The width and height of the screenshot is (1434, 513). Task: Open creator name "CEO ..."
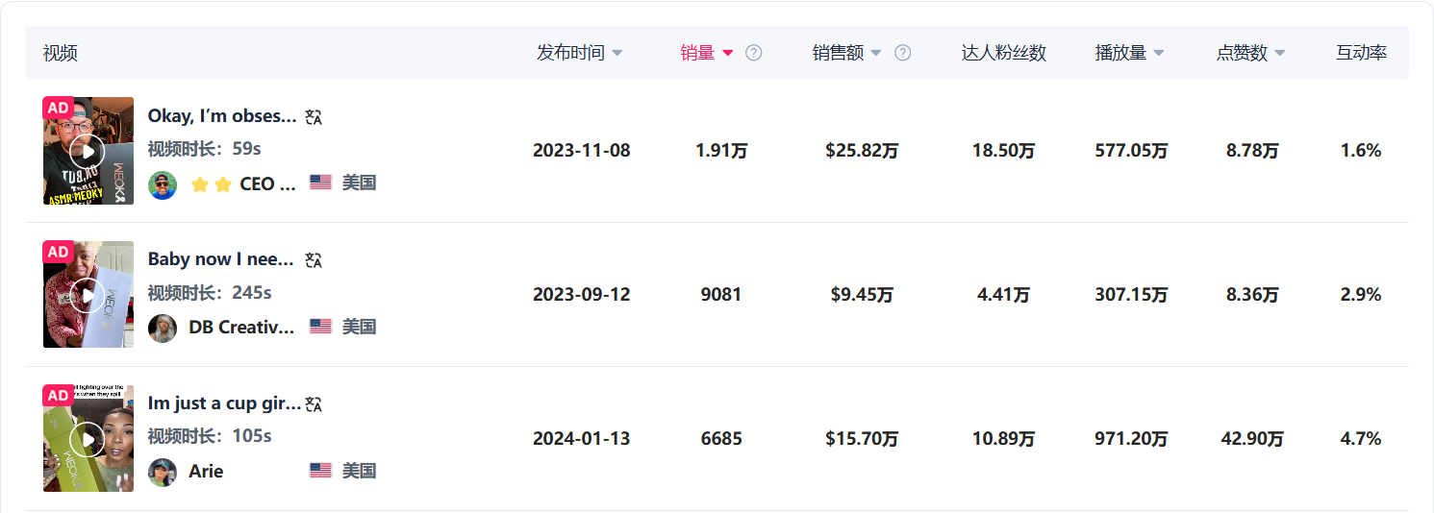pos(267,184)
